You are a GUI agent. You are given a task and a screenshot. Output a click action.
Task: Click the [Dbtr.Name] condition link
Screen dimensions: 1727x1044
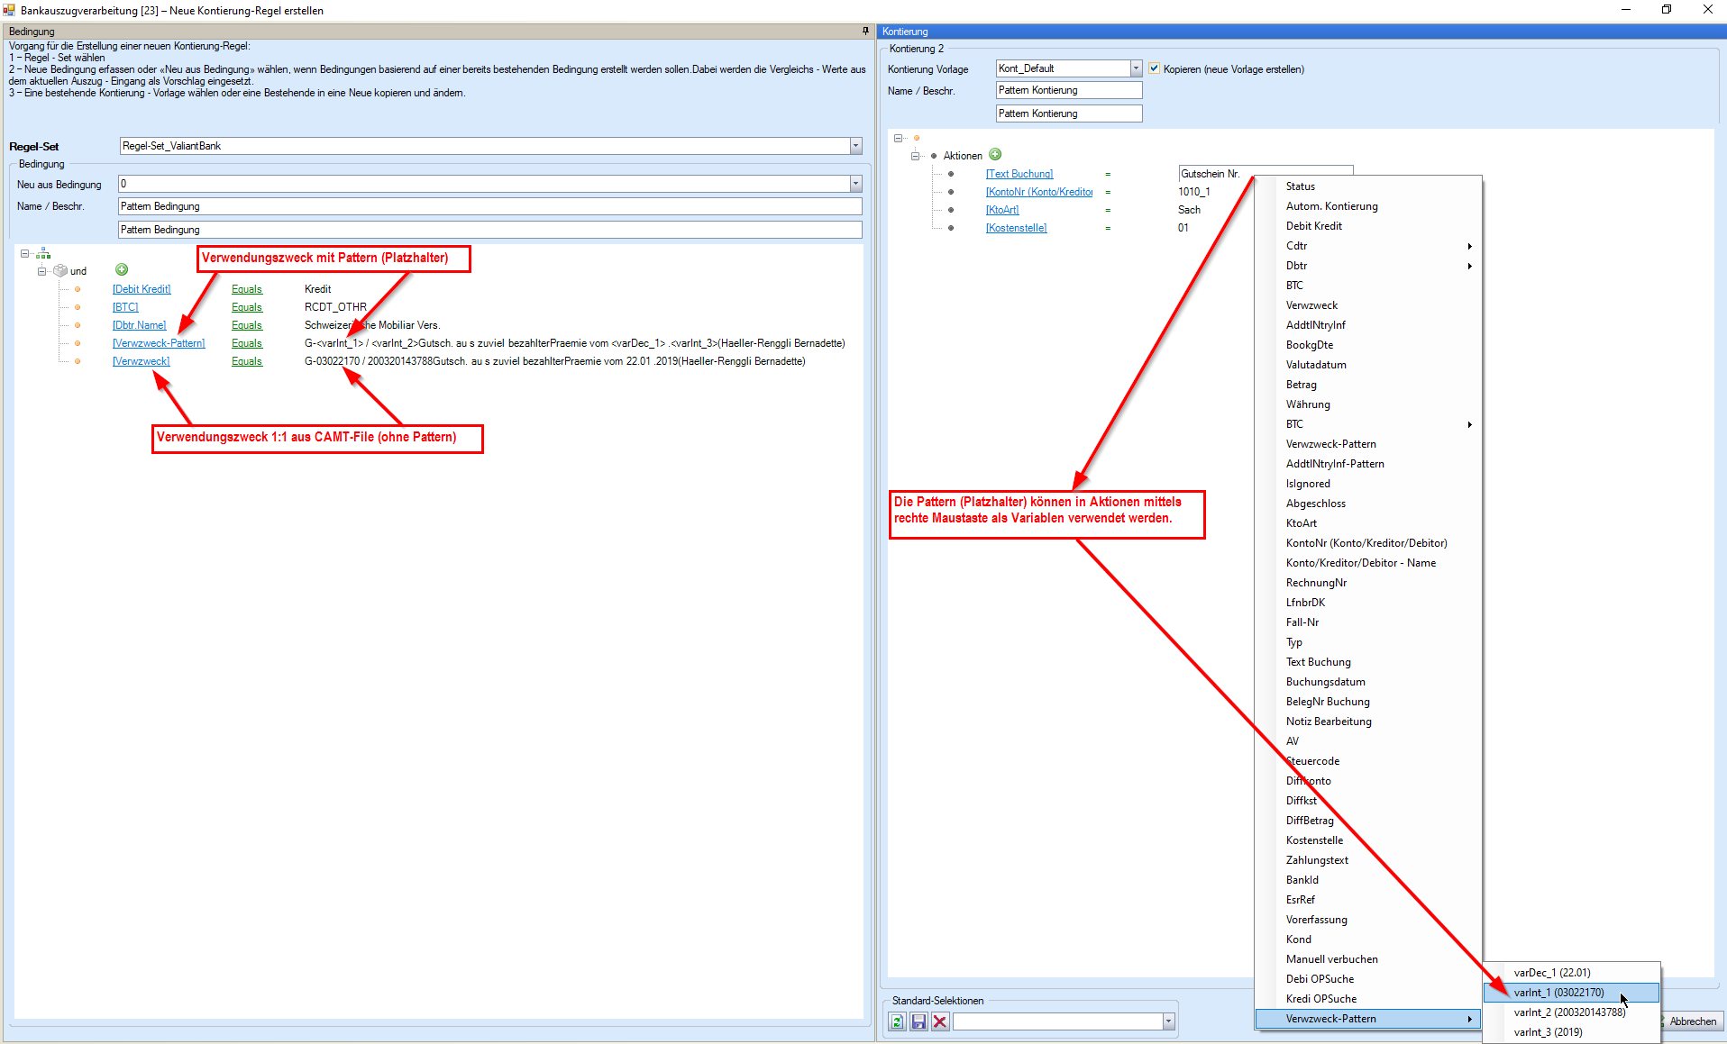pyautogui.click(x=140, y=325)
